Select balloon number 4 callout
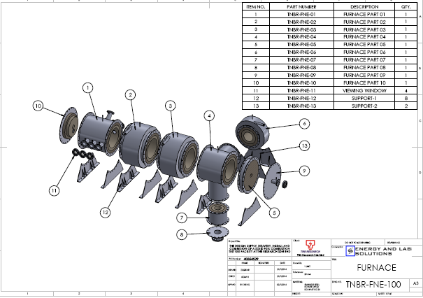This screenshot has width=423, height=298. [x=209, y=115]
